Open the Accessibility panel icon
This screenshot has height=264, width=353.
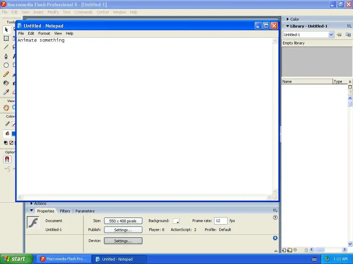tap(275, 238)
